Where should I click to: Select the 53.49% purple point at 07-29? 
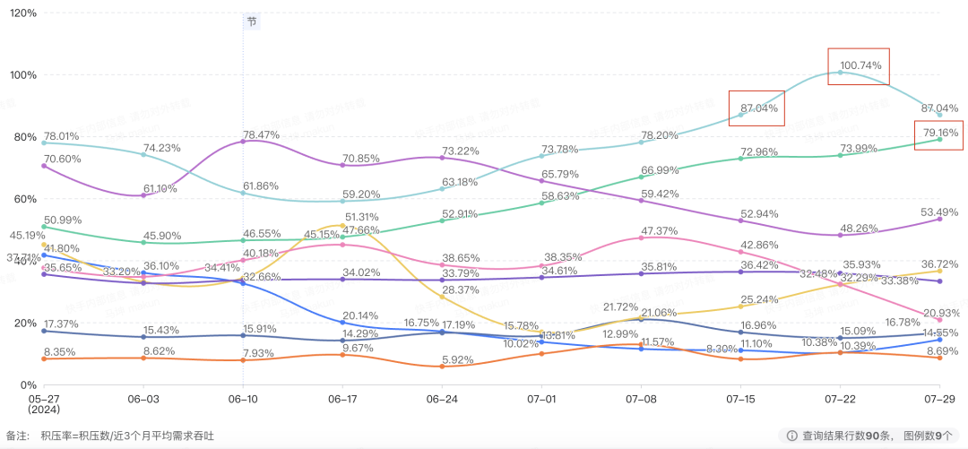pos(939,219)
